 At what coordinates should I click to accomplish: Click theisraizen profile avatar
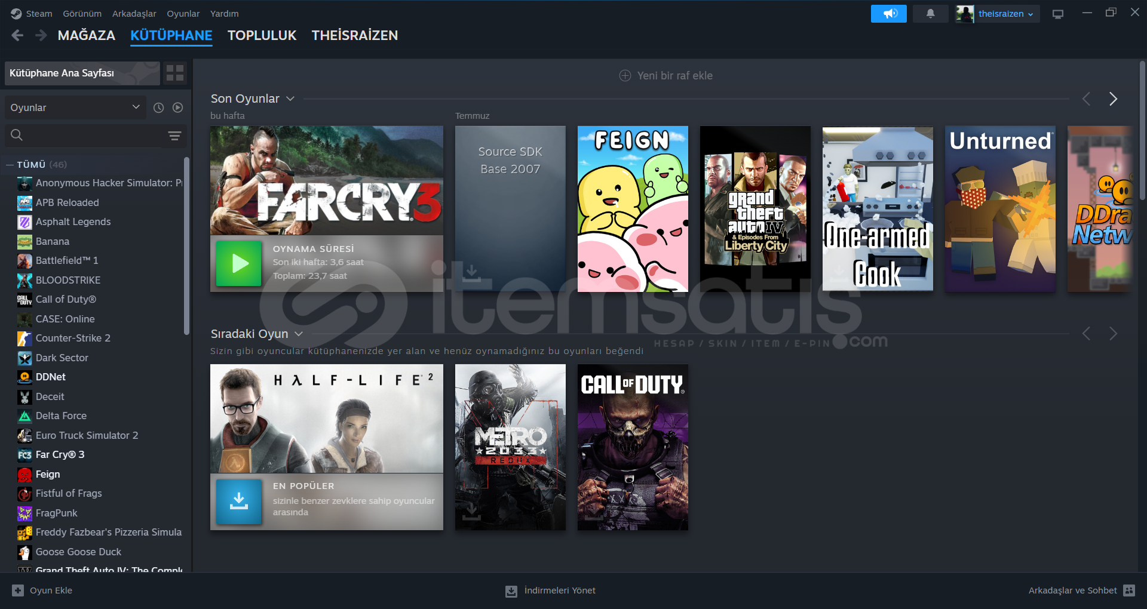[x=965, y=14]
